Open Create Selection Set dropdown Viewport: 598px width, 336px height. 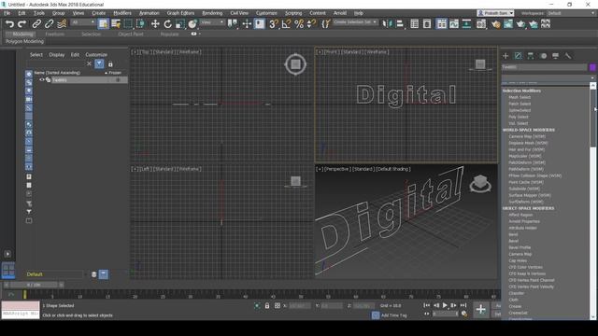355,22
